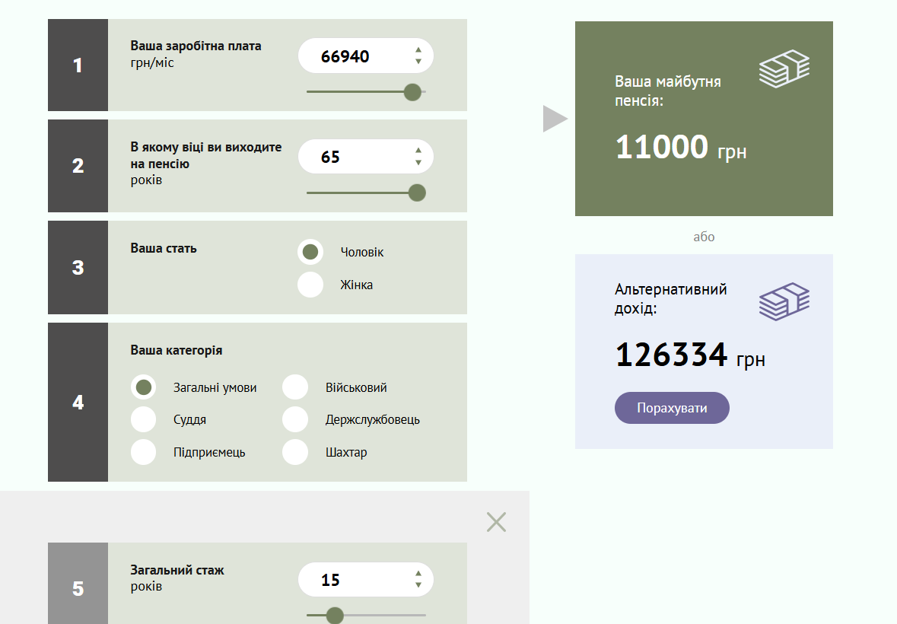Choose the Підприємець category
Viewport: 897px width, 624px height.
click(x=144, y=452)
